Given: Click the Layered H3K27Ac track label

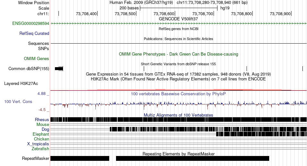Looking at the screenshot, I should tap(21, 84).
